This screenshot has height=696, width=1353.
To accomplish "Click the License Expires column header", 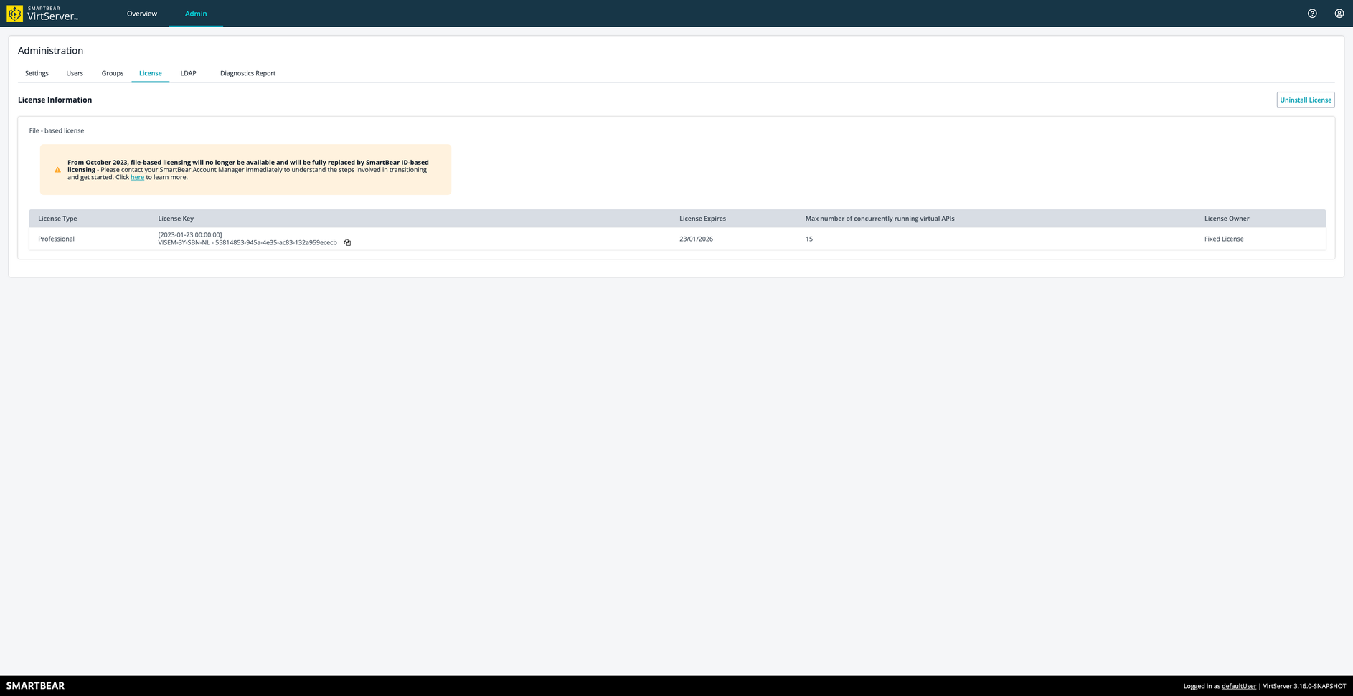I will 702,219.
